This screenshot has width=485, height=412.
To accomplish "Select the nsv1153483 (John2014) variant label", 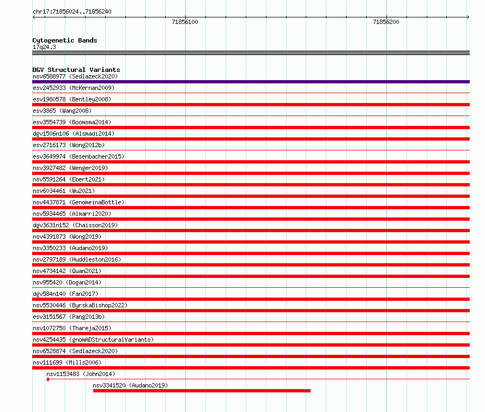I will [x=81, y=374].
